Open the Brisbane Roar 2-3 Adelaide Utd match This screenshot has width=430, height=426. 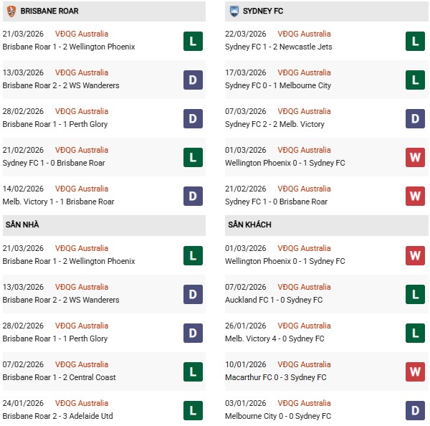(x=59, y=417)
